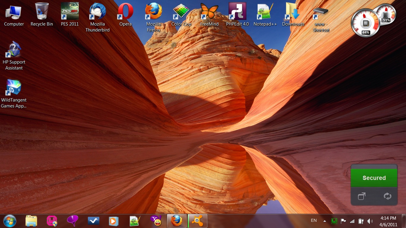Viewport: 406px width, 228px height.
Task: Click the avast! icon in the taskbar
Action: 198,221
